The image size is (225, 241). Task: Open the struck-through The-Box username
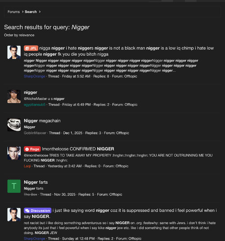point(31,195)
